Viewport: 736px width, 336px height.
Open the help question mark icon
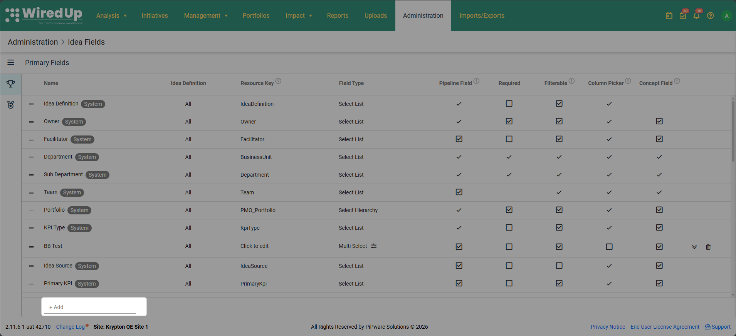click(x=711, y=16)
